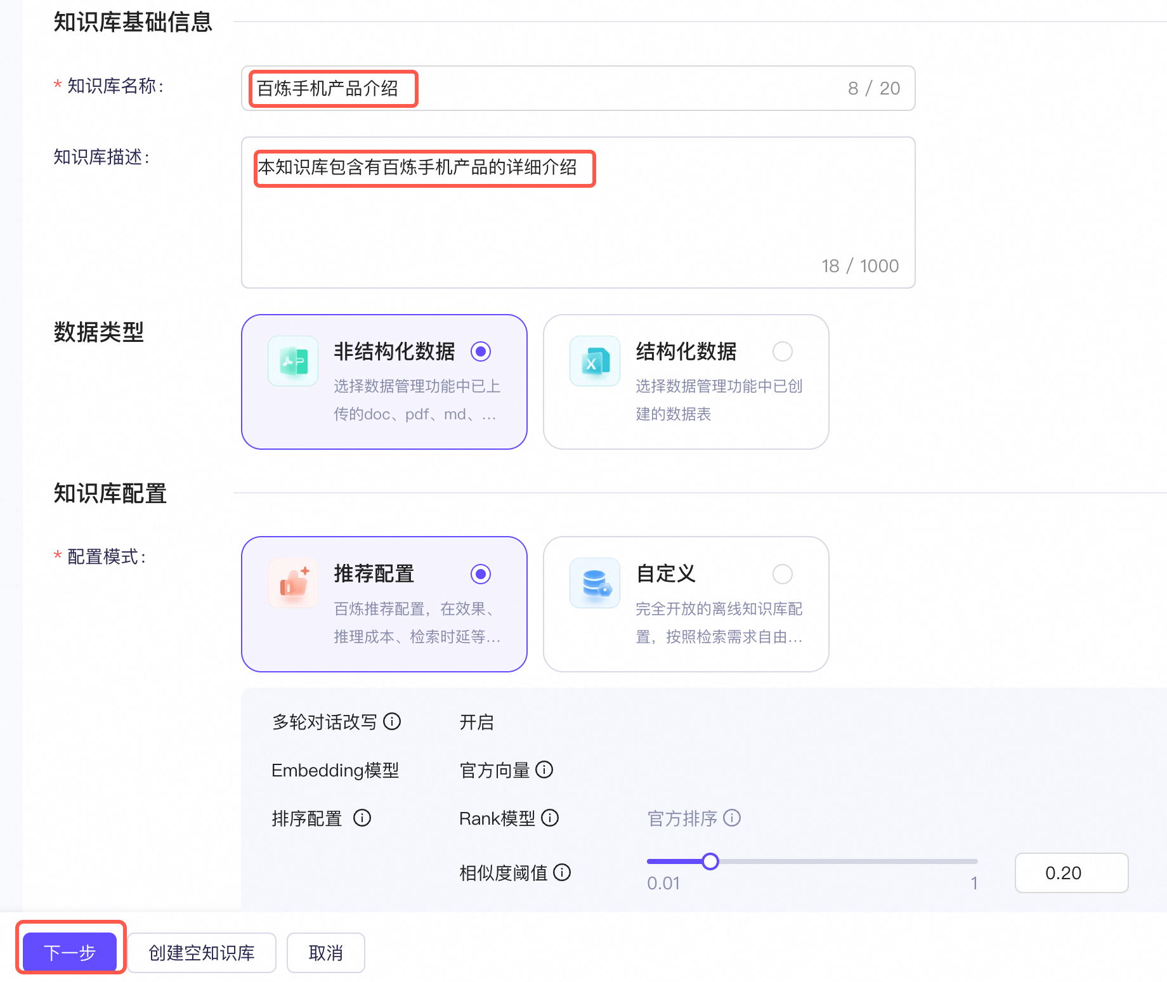Open info tooltip next to Rank模型
Viewport: 1167px width, 982px height.
(550, 818)
